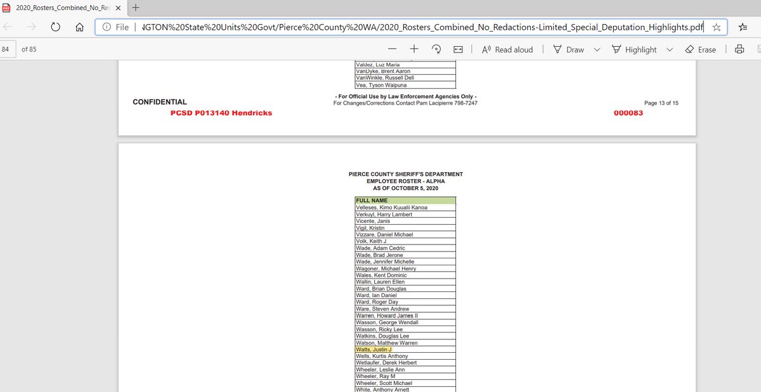Click the row Warren, Howard James II

click(x=405, y=316)
